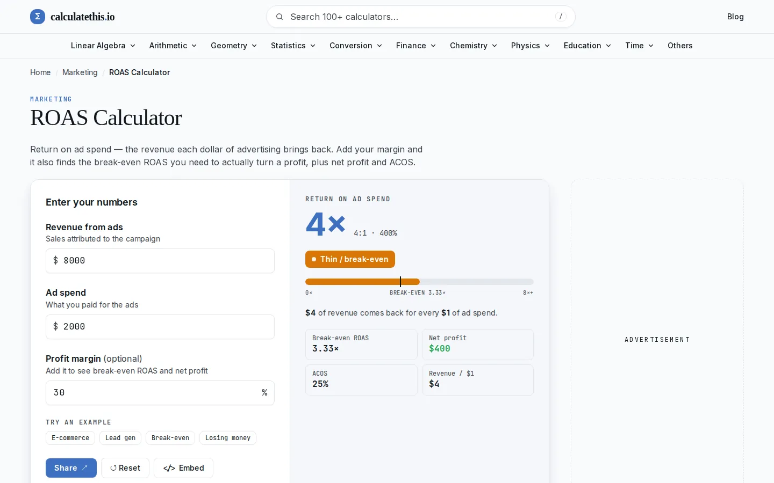Load the E-commerce example
The height and width of the screenshot is (483, 774).
pyautogui.click(x=70, y=438)
